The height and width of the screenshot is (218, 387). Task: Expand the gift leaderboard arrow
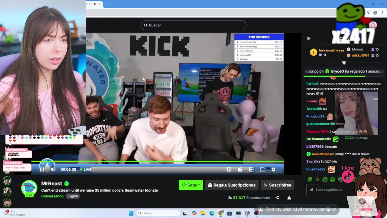tap(344, 63)
